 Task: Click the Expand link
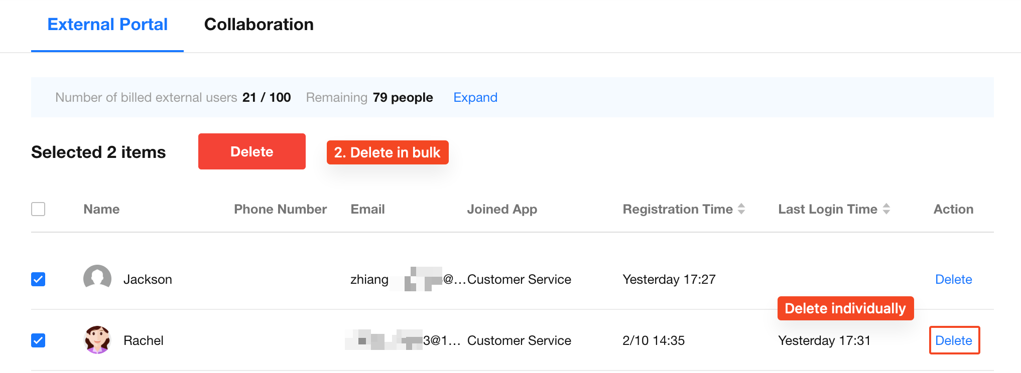pyautogui.click(x=475, y=97)
